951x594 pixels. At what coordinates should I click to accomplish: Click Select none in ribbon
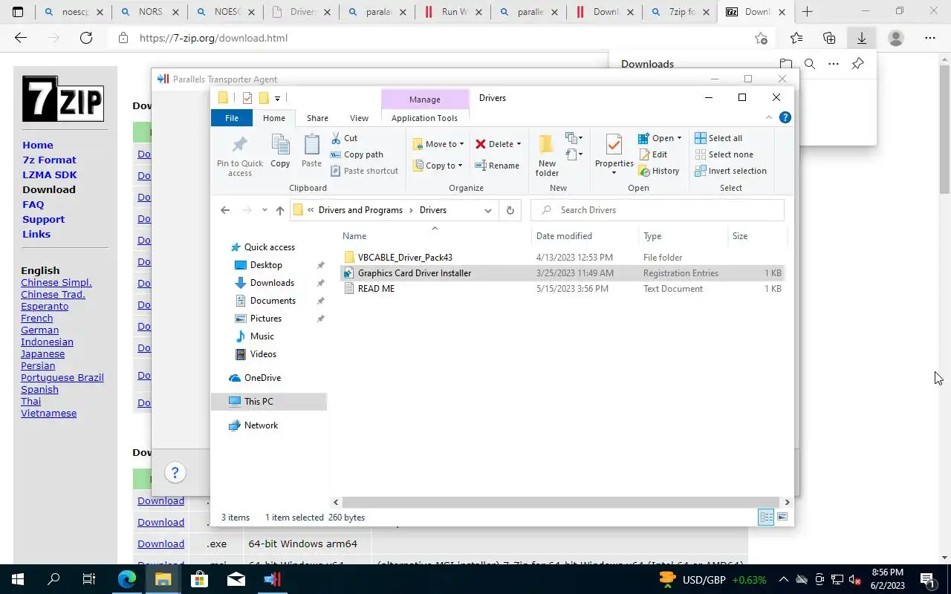click(x=724, y=154)
